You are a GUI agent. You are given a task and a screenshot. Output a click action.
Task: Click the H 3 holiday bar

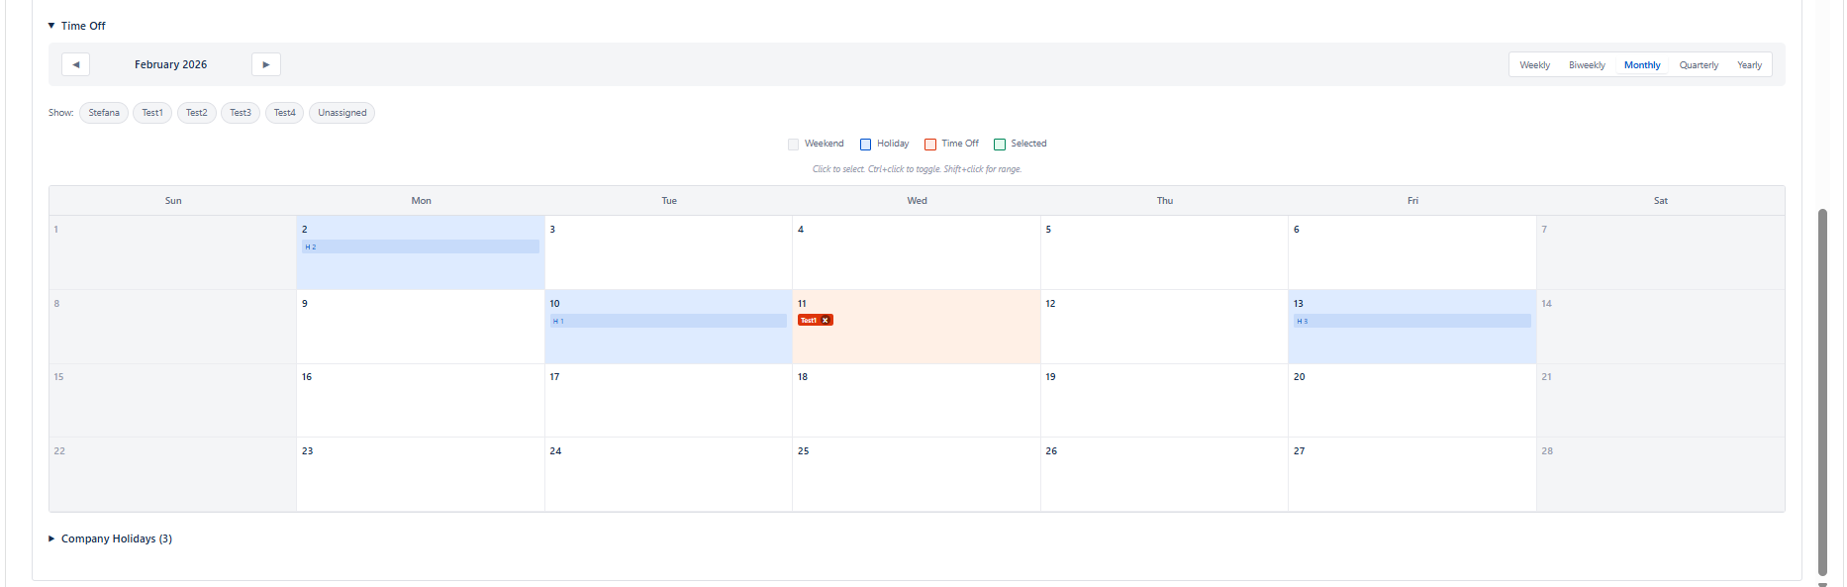click(x=1412, y=321)
